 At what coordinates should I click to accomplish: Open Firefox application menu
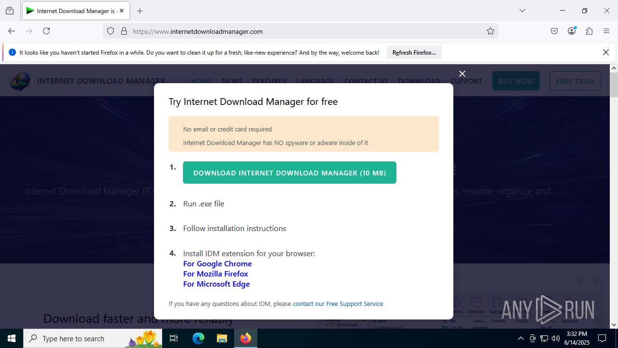(x=606, y=31)
